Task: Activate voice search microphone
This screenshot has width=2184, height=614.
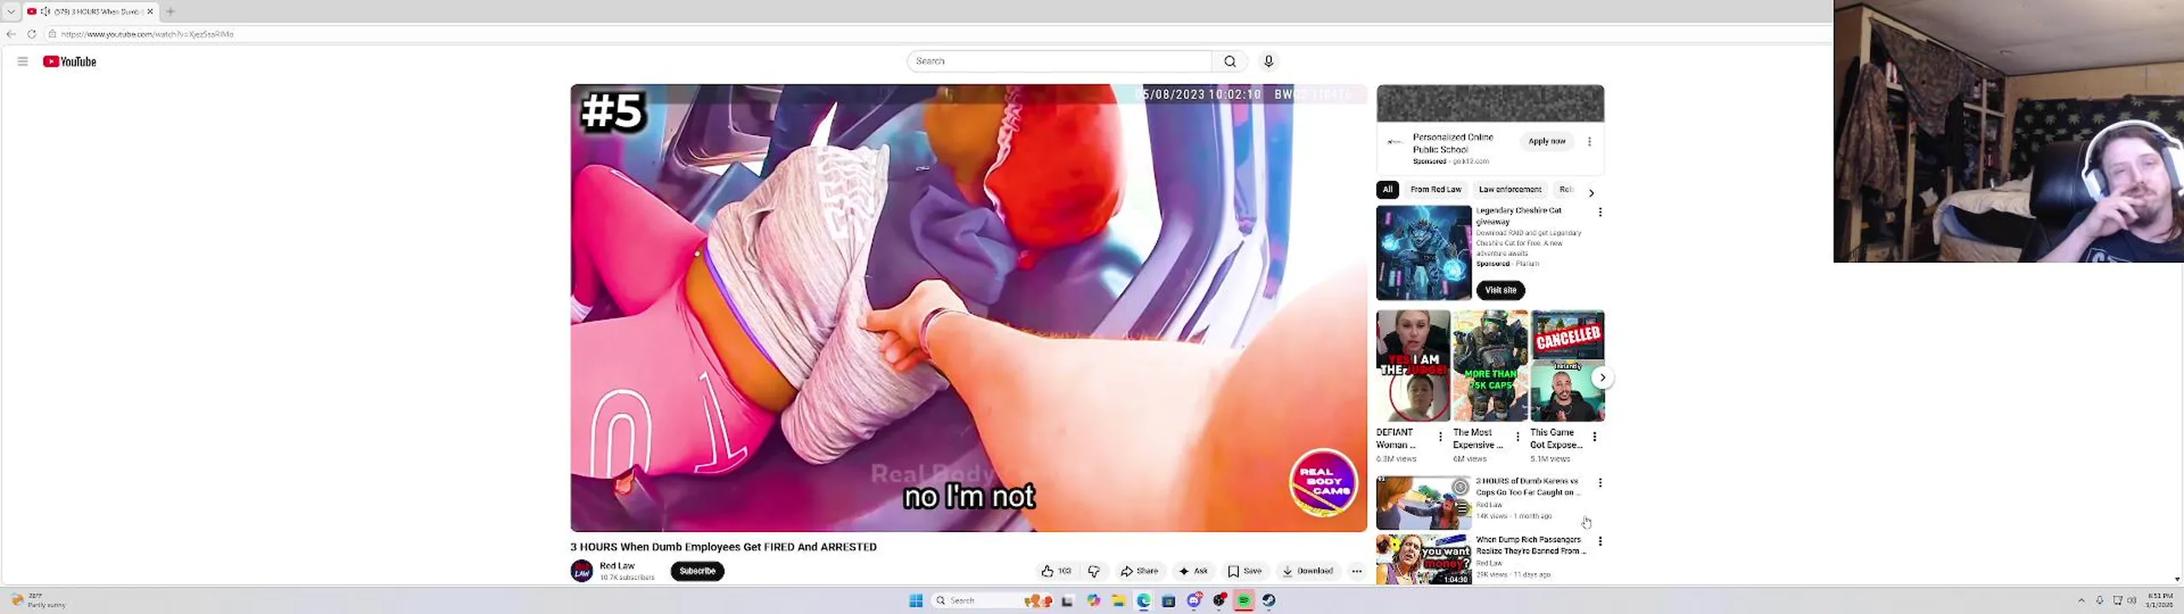Action: pyautogui.click(x=1269, y=61)
